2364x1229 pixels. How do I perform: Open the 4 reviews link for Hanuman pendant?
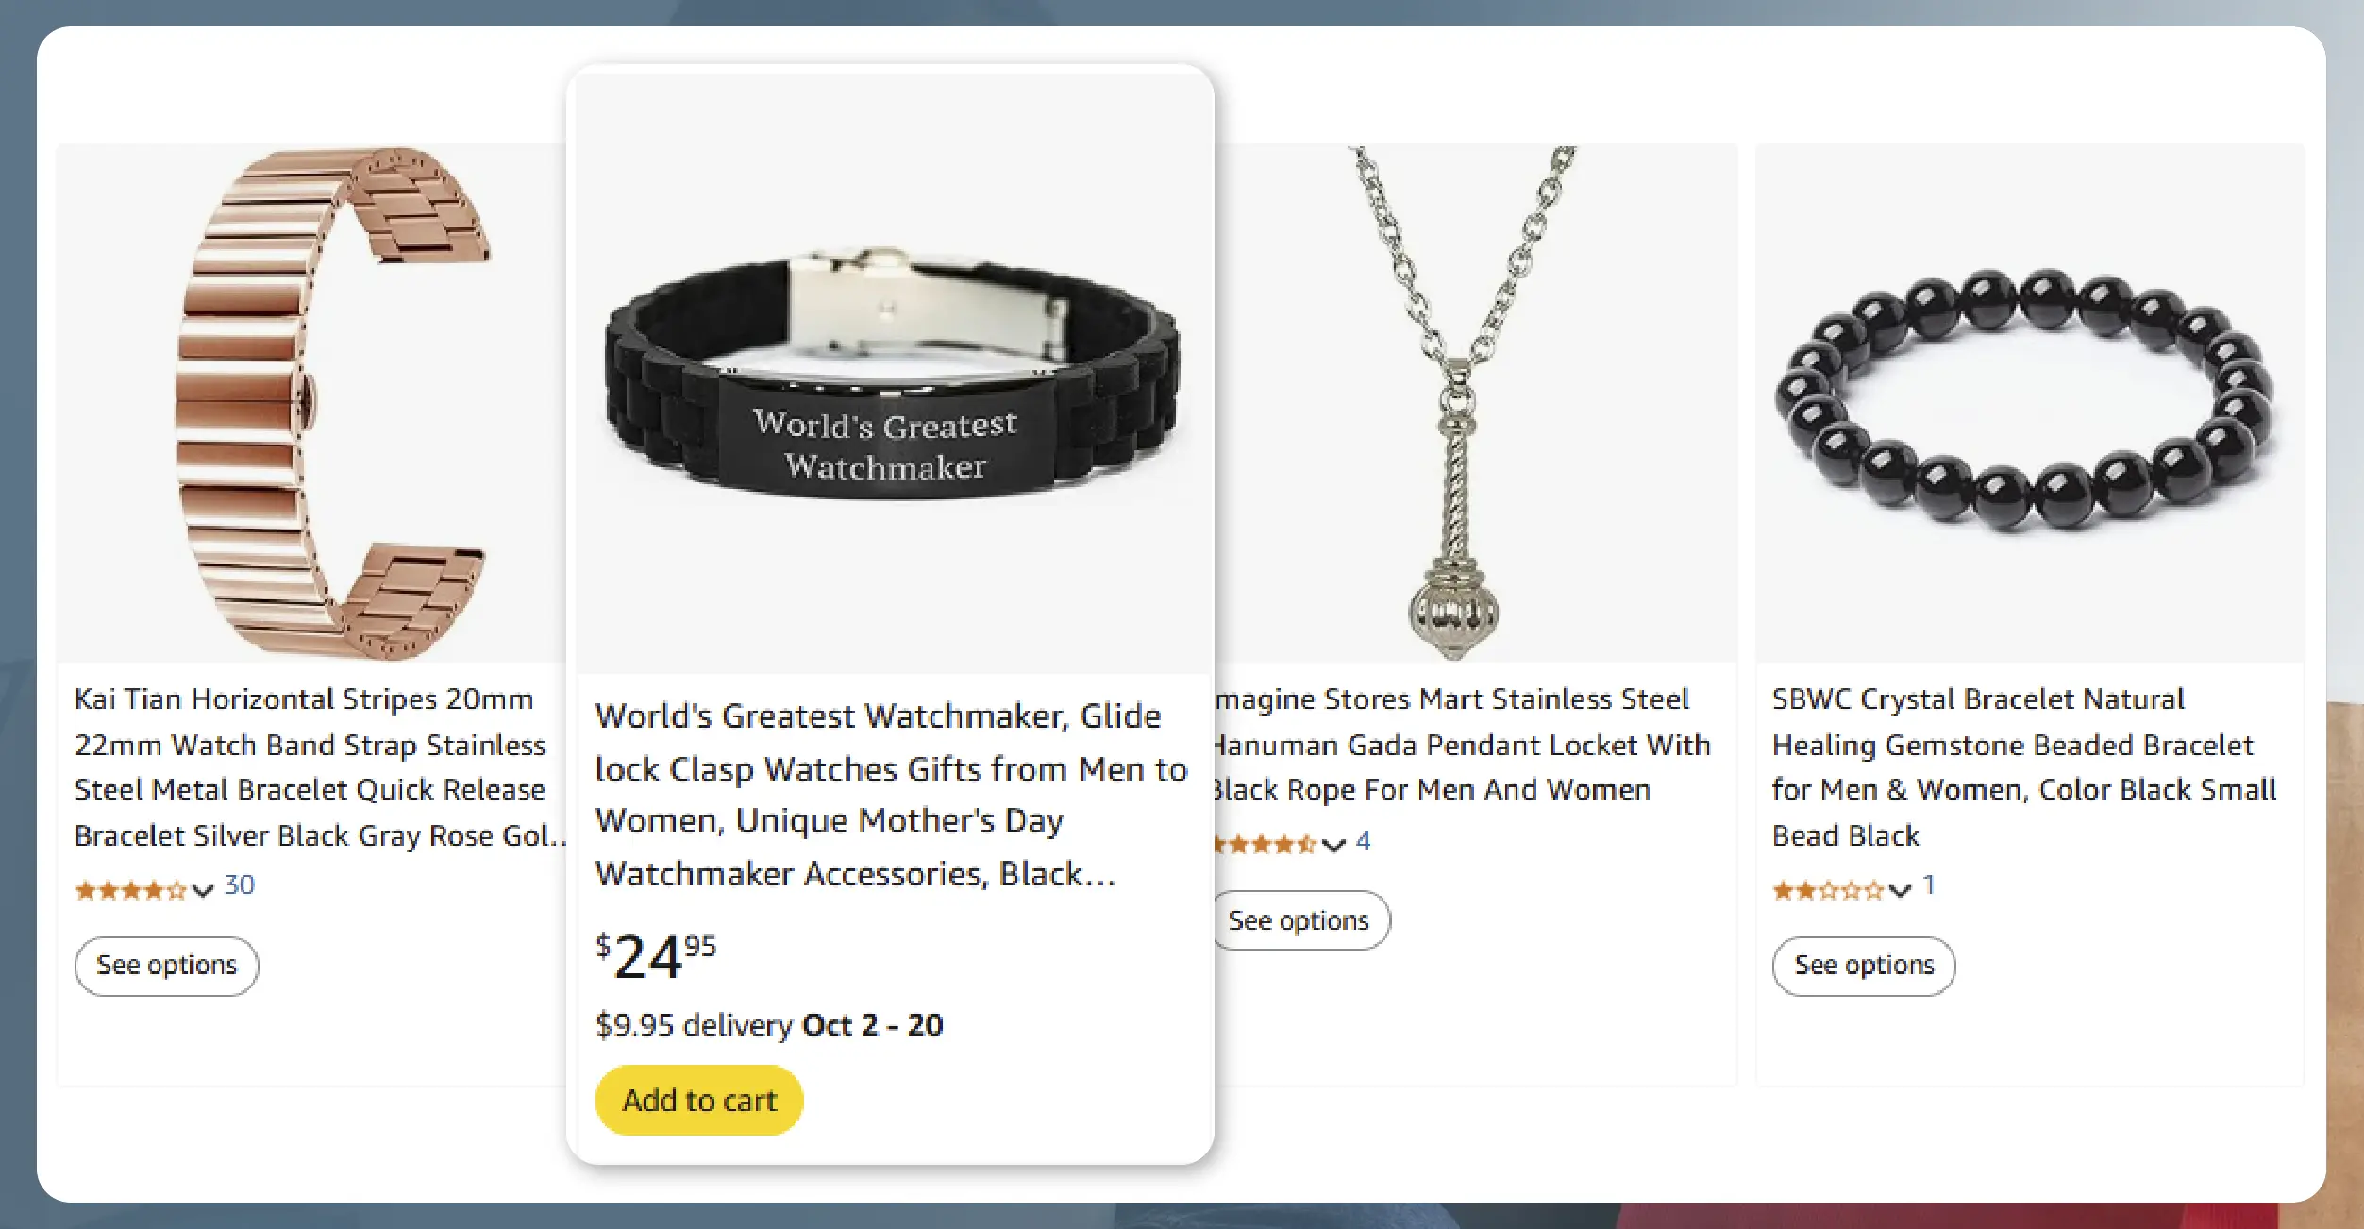point(1363,840)
